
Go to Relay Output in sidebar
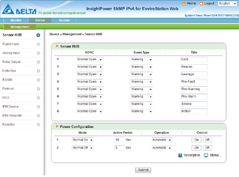click(x=11, y=62)
